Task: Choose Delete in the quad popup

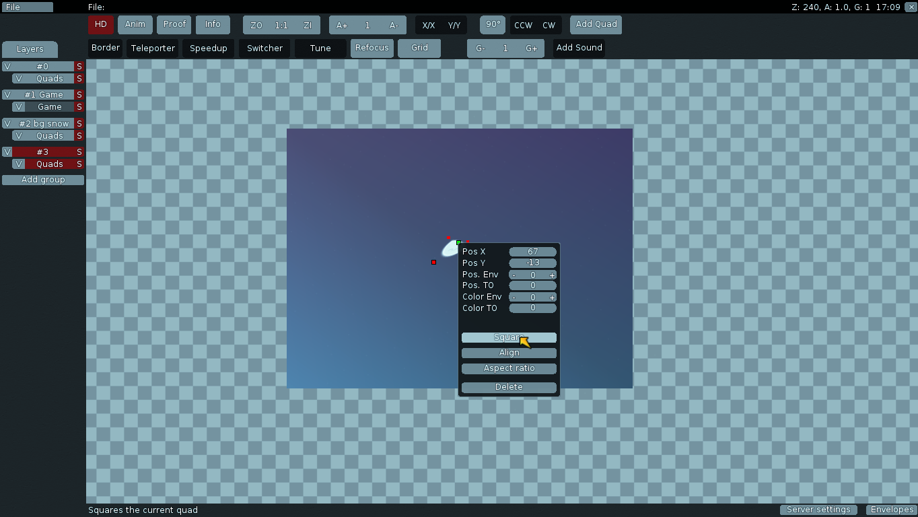Action: [x=509, y=387]
